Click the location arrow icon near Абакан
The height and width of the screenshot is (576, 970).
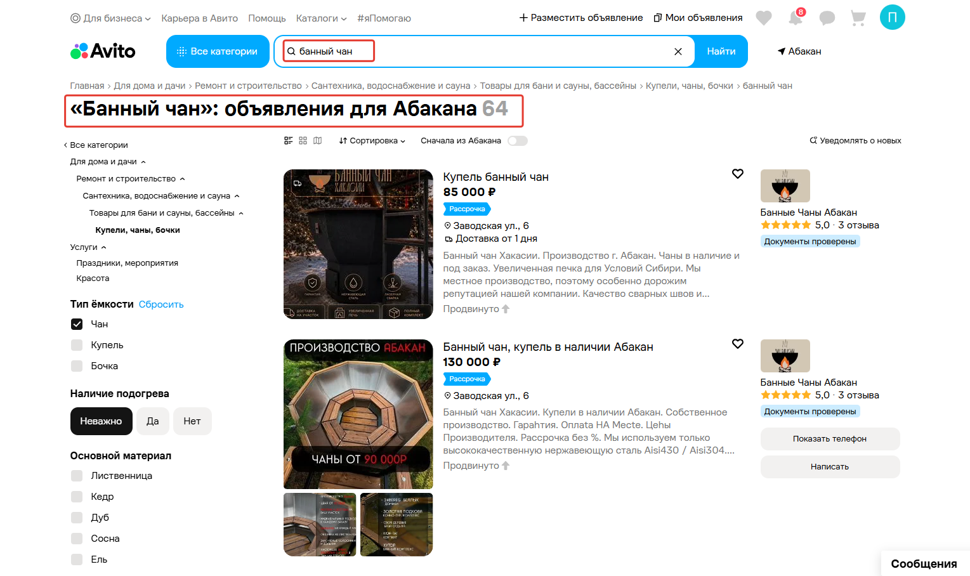(x=782, y=51)
